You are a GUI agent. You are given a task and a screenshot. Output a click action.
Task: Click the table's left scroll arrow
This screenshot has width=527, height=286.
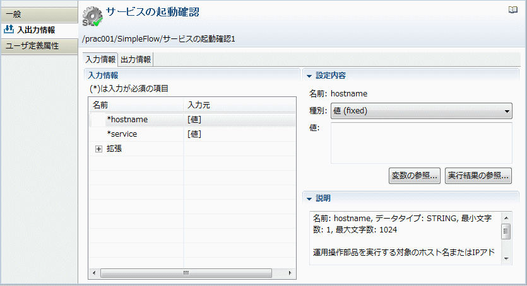click(94, 273)
